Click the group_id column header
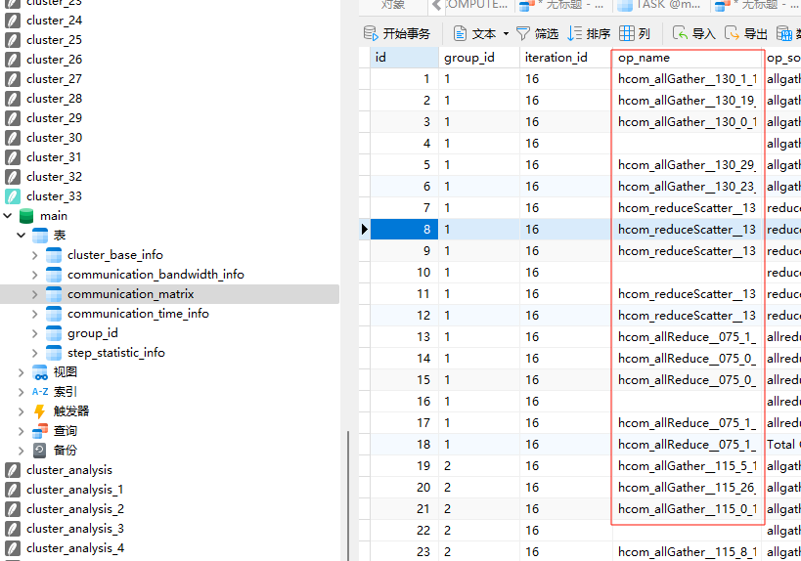Screen dimensions: 801x561 click(479, 58)
